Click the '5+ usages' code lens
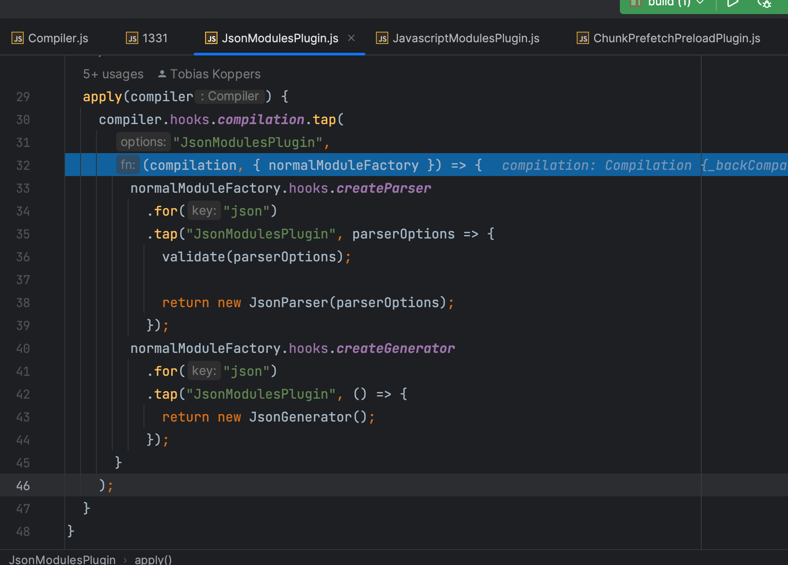788x565 pixels. 113,74
